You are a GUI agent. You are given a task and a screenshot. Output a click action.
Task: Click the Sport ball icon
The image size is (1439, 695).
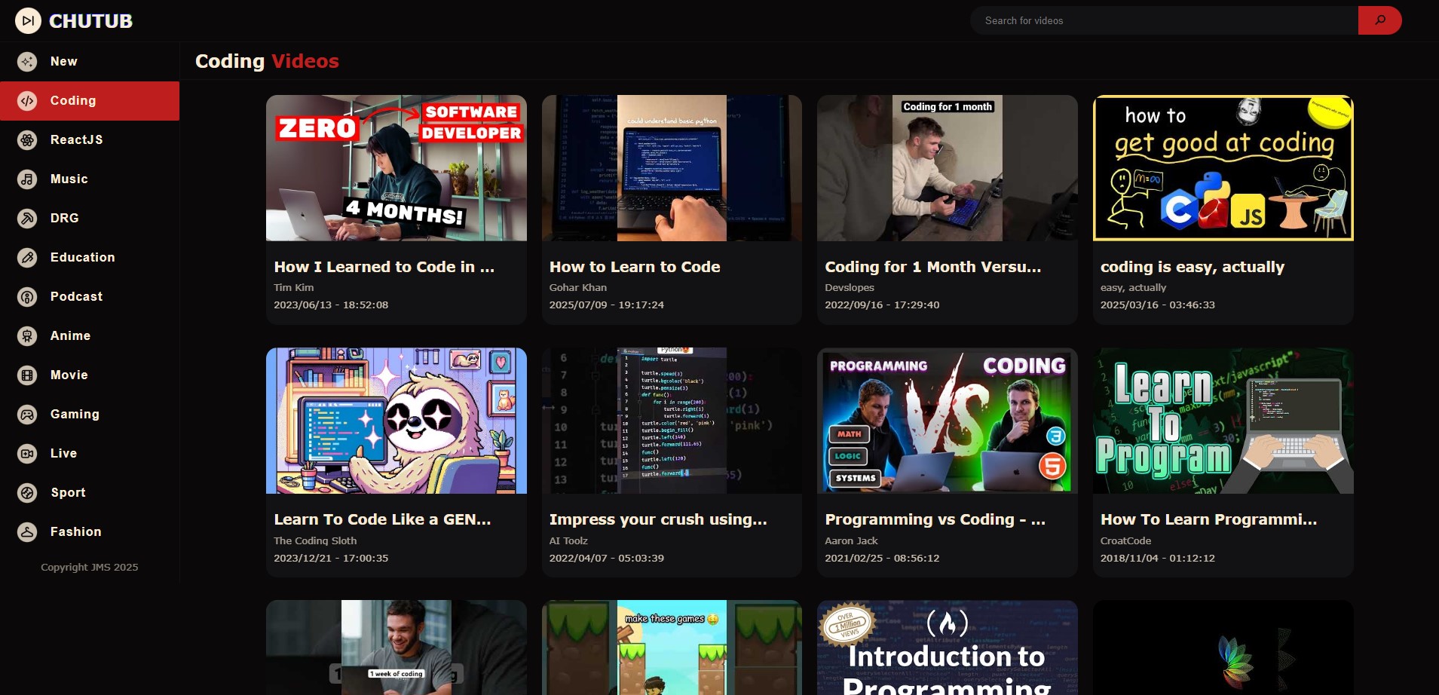pyautogui.click(x=27, y=492)
